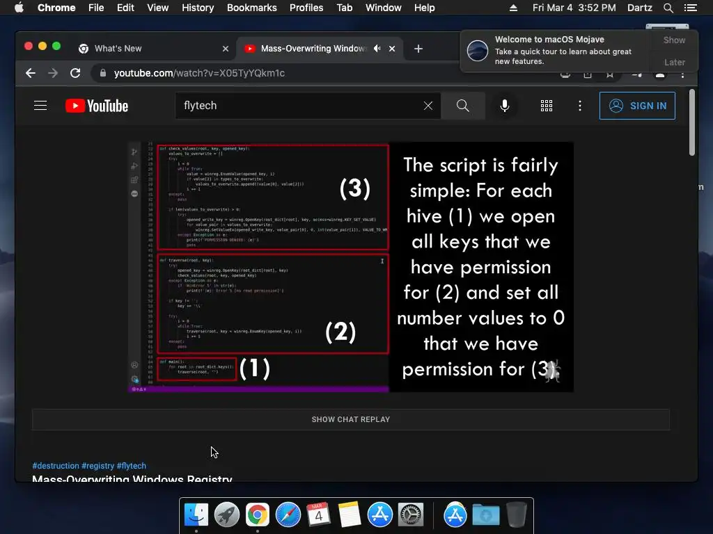713x534 pixels.
Task: Open the Downloads folder in dock
Action: [485, 515]
